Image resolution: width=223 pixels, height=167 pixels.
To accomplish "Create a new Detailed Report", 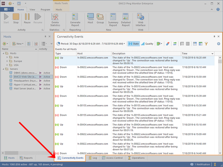I will [x=126, y=20].
